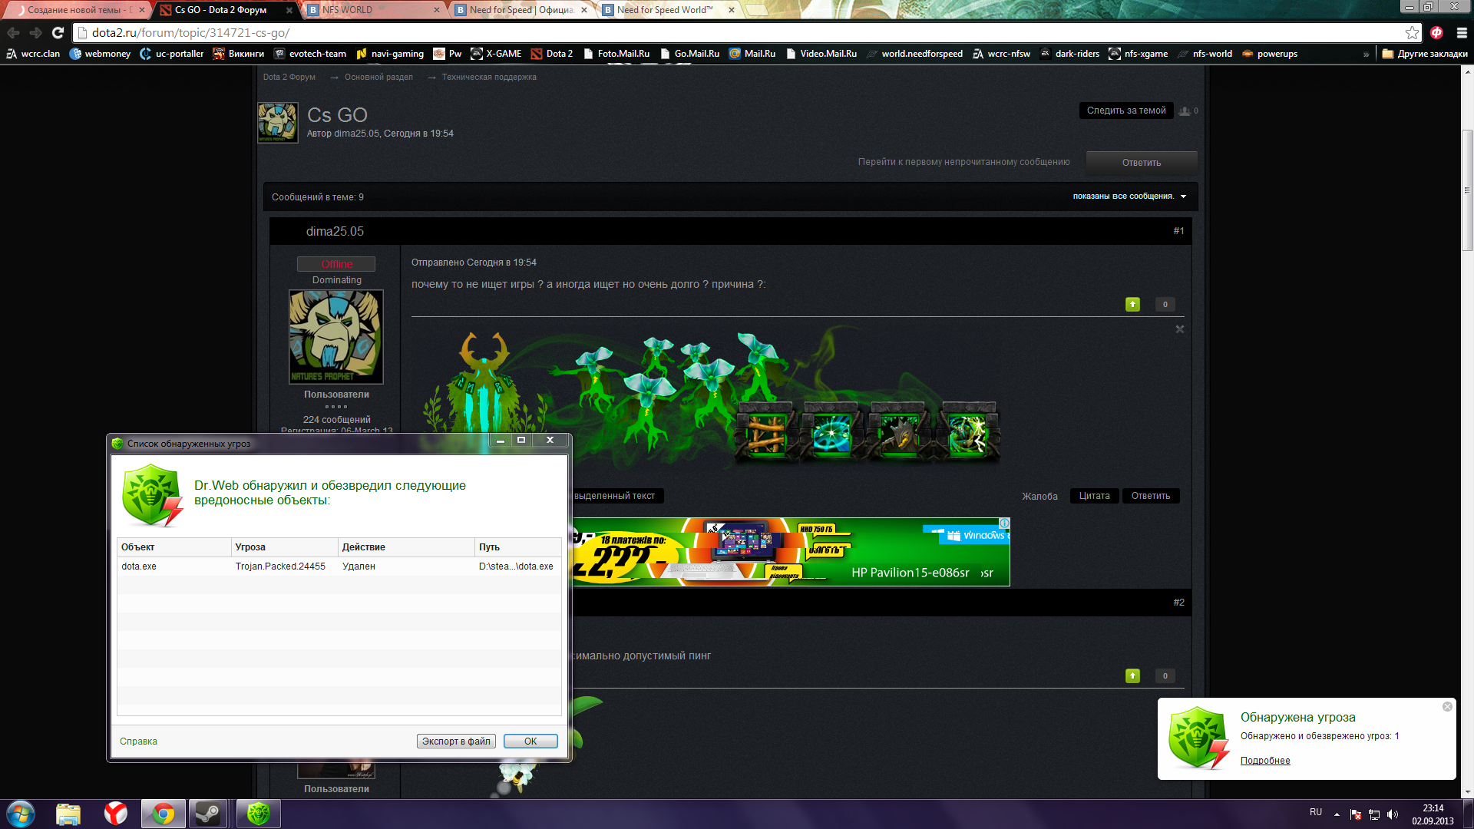Click the volume icon in system tray

click(x=1393, y=814)
